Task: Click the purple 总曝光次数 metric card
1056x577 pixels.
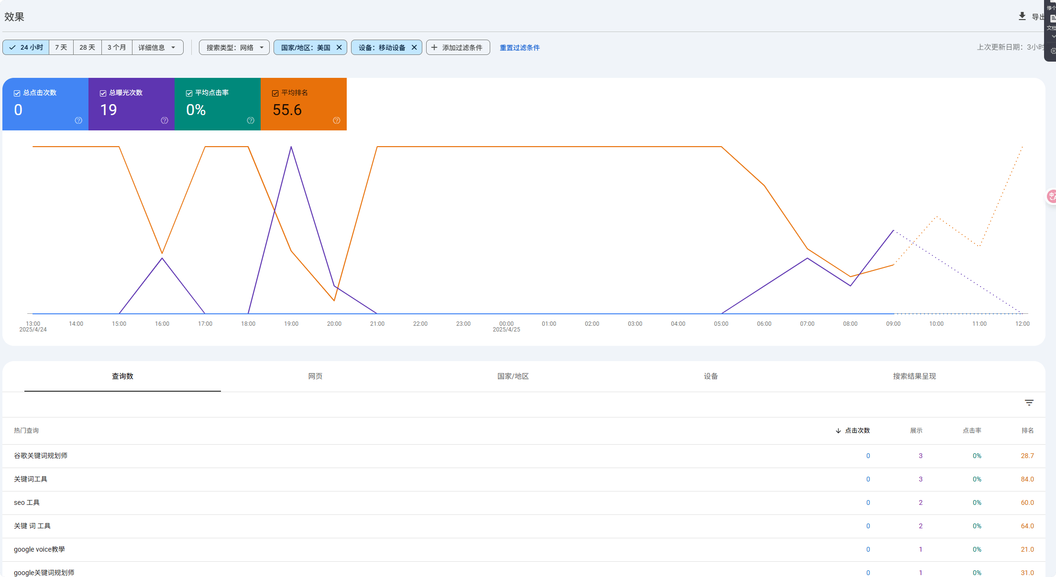Action: click(x=132, y=104)
